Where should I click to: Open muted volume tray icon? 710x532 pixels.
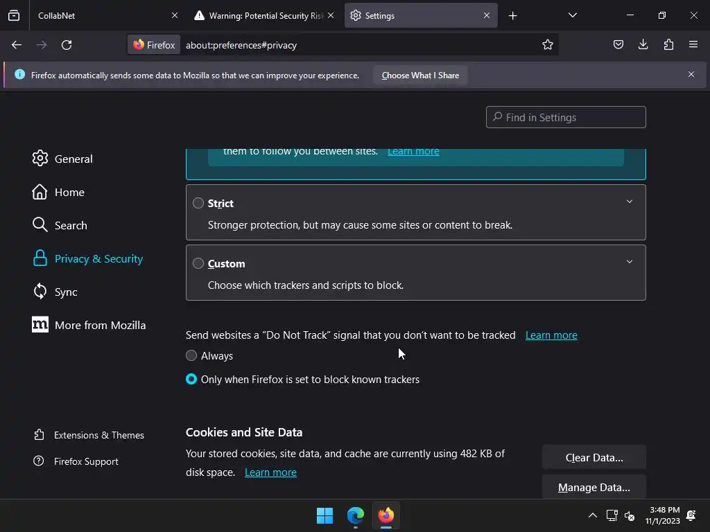[630, 515]
